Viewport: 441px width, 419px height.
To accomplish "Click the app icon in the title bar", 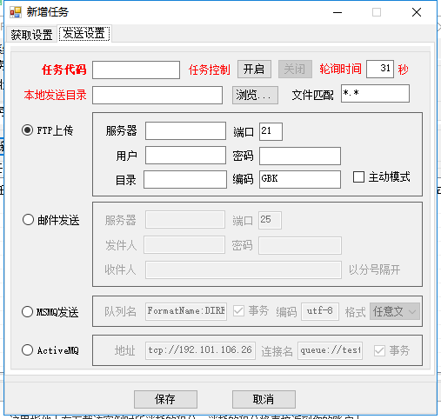I will [x=16, y=12].
